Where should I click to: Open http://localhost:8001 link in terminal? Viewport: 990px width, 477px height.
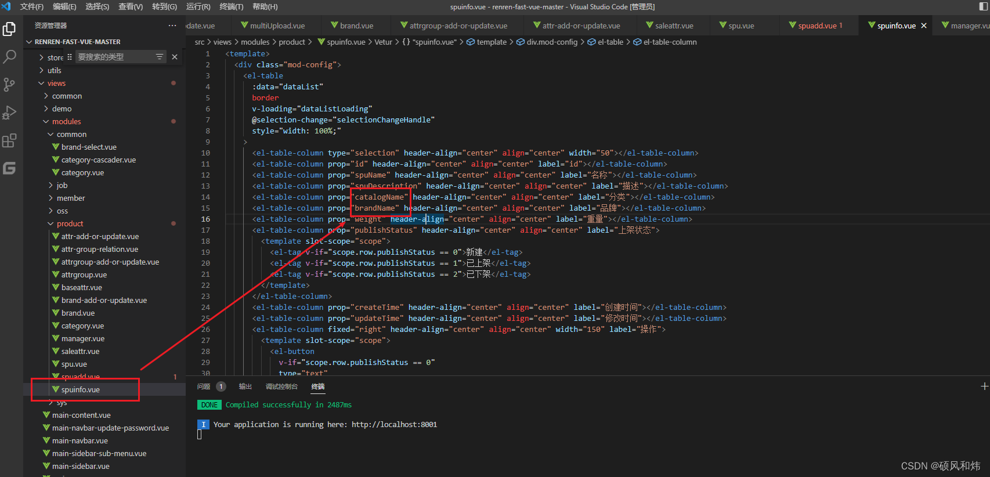394,424
